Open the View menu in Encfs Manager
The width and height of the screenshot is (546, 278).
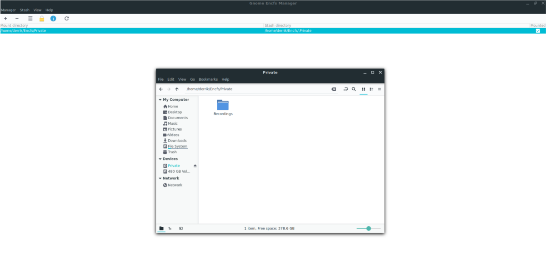pyautogui.click(x=37, y=10)
